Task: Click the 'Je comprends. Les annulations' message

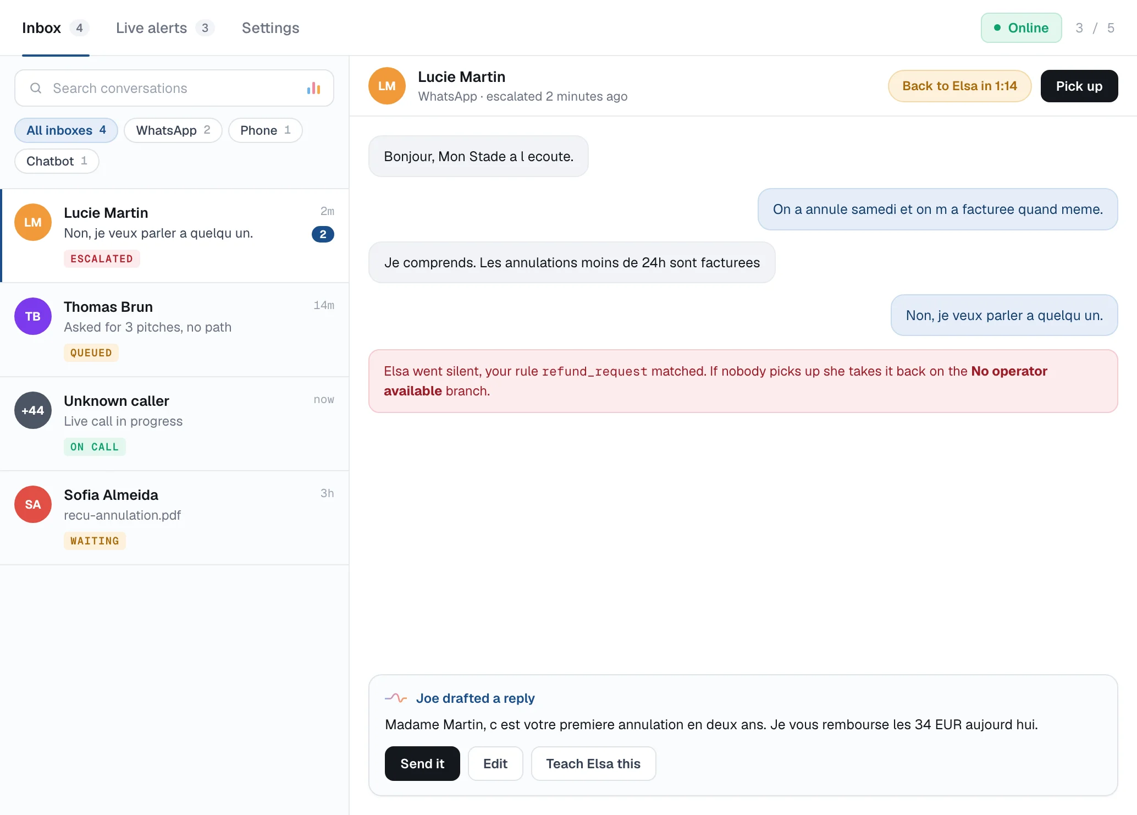Action: click(572, 262)
